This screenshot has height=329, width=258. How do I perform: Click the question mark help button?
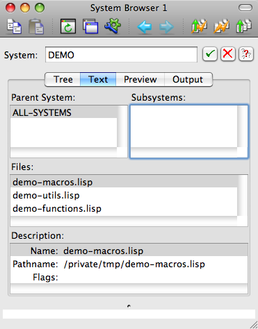tap(246, 54)
